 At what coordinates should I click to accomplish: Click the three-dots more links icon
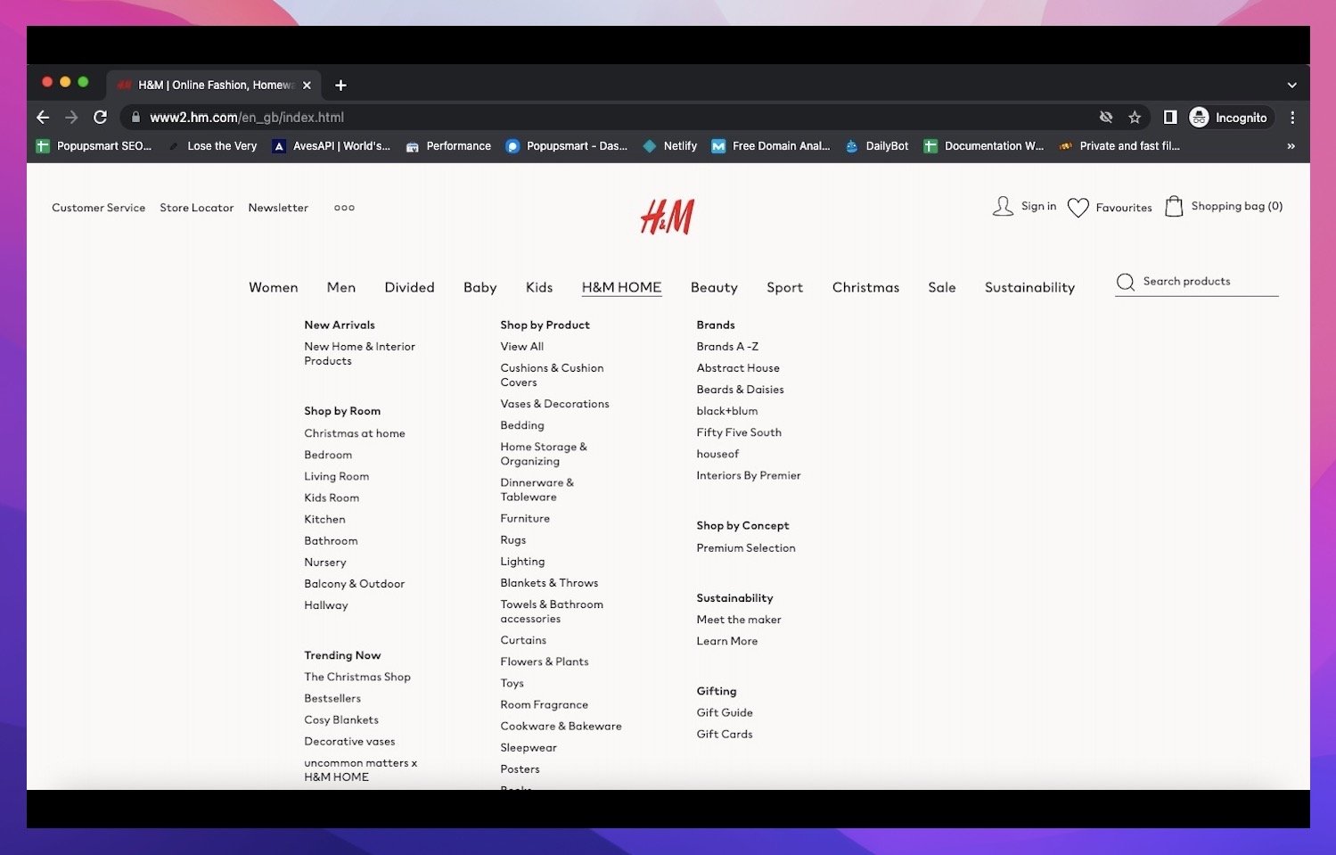(x=344, y=208)
